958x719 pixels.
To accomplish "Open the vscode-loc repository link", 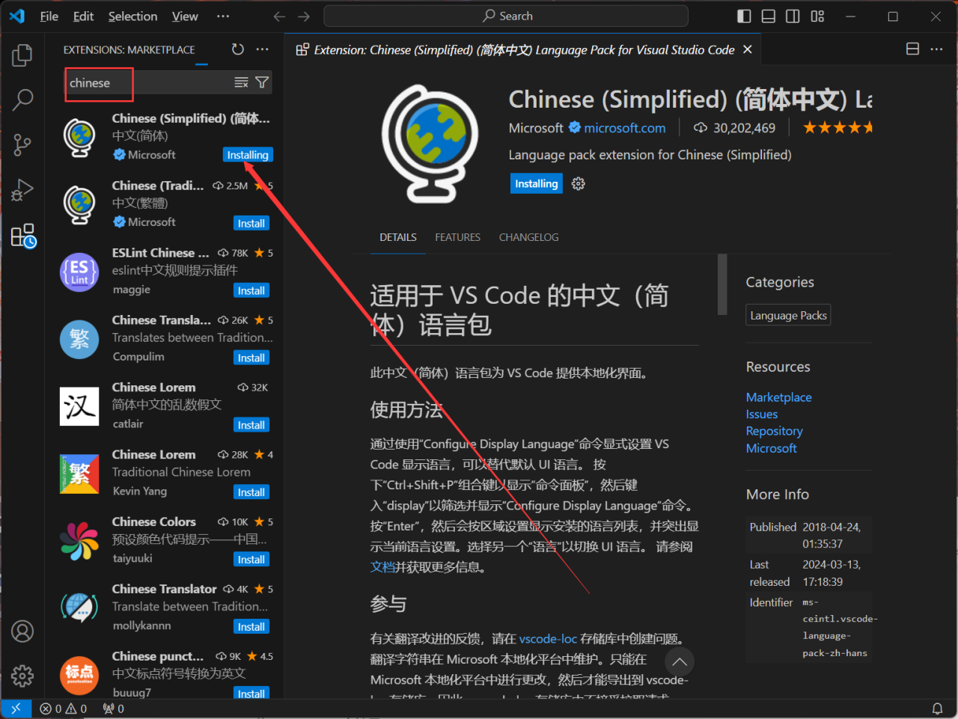I will point(548,639).
